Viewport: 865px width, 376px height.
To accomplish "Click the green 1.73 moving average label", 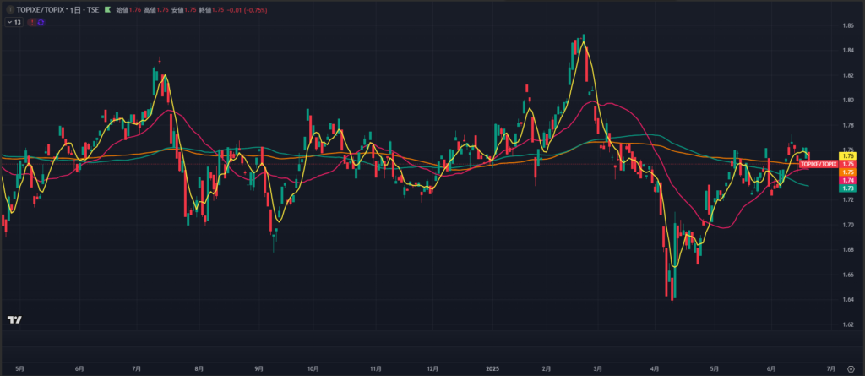I will (x=846, y=188).
